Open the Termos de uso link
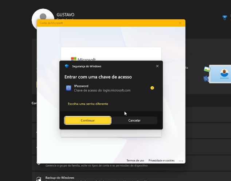Viewport: 231px width, 181px height. (135, 161)
